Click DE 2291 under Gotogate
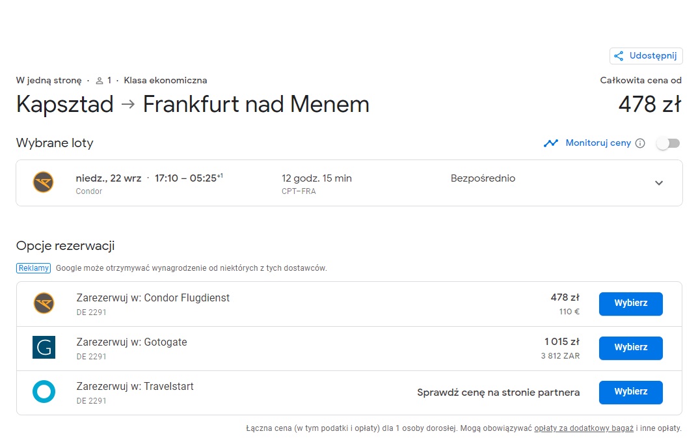This screenshot has height=442, width=698. [x=91, y=357]
